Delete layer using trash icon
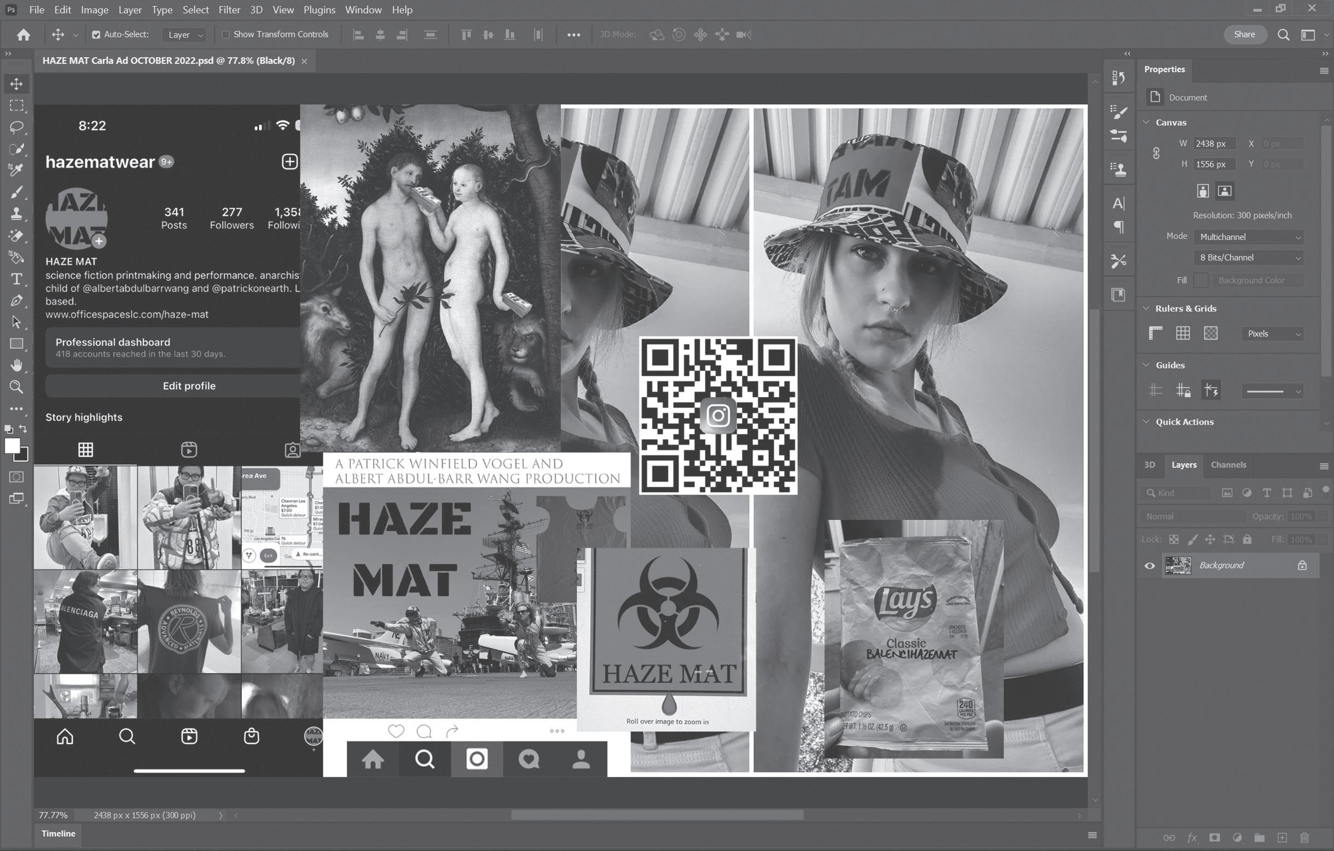 [x=1304, y=838]
